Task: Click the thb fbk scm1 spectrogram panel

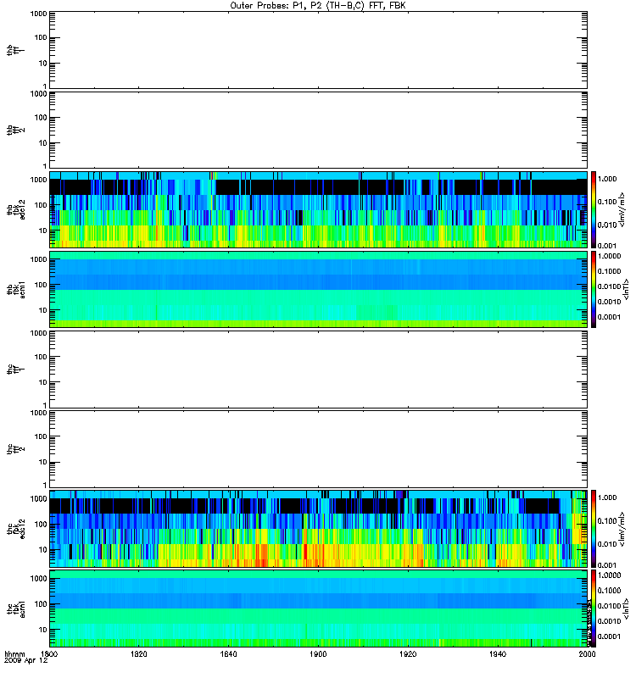Action: click(318, 289)
